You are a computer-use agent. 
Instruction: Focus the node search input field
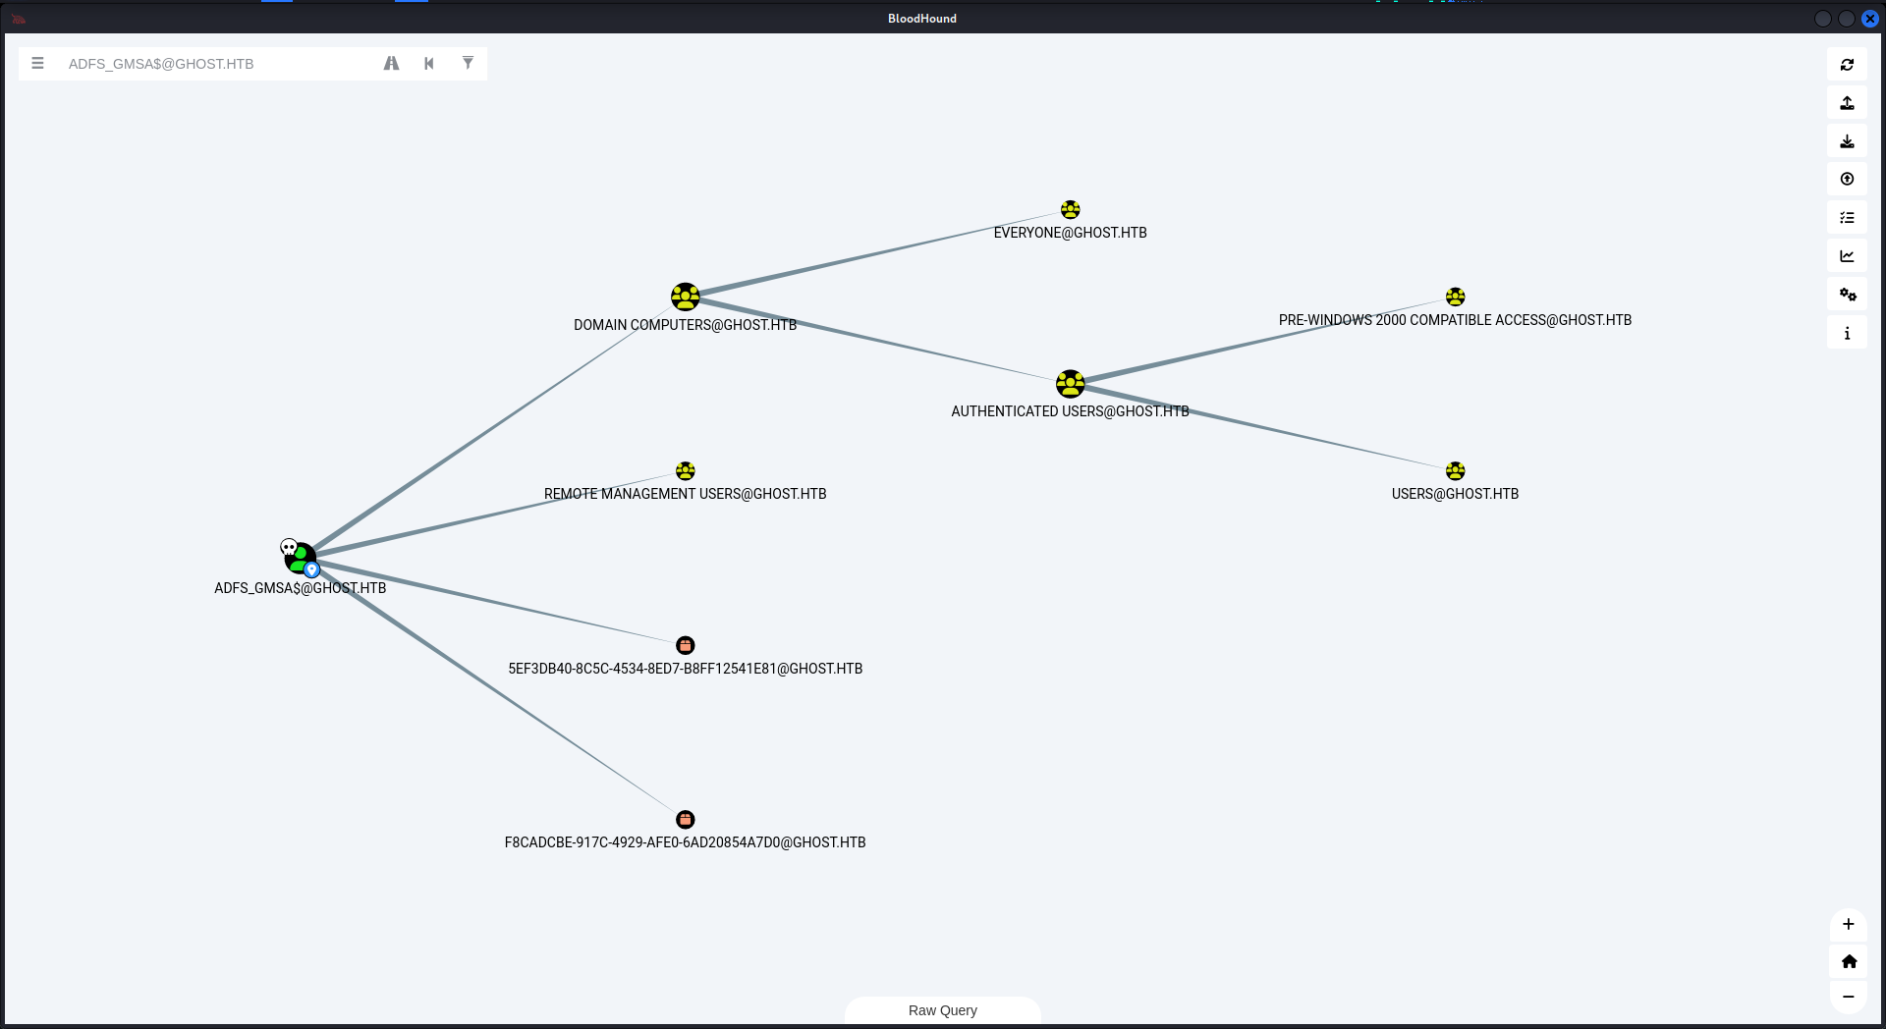point(216,64)
